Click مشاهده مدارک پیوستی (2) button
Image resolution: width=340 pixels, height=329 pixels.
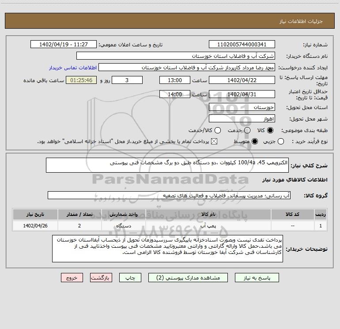[188, 278]
